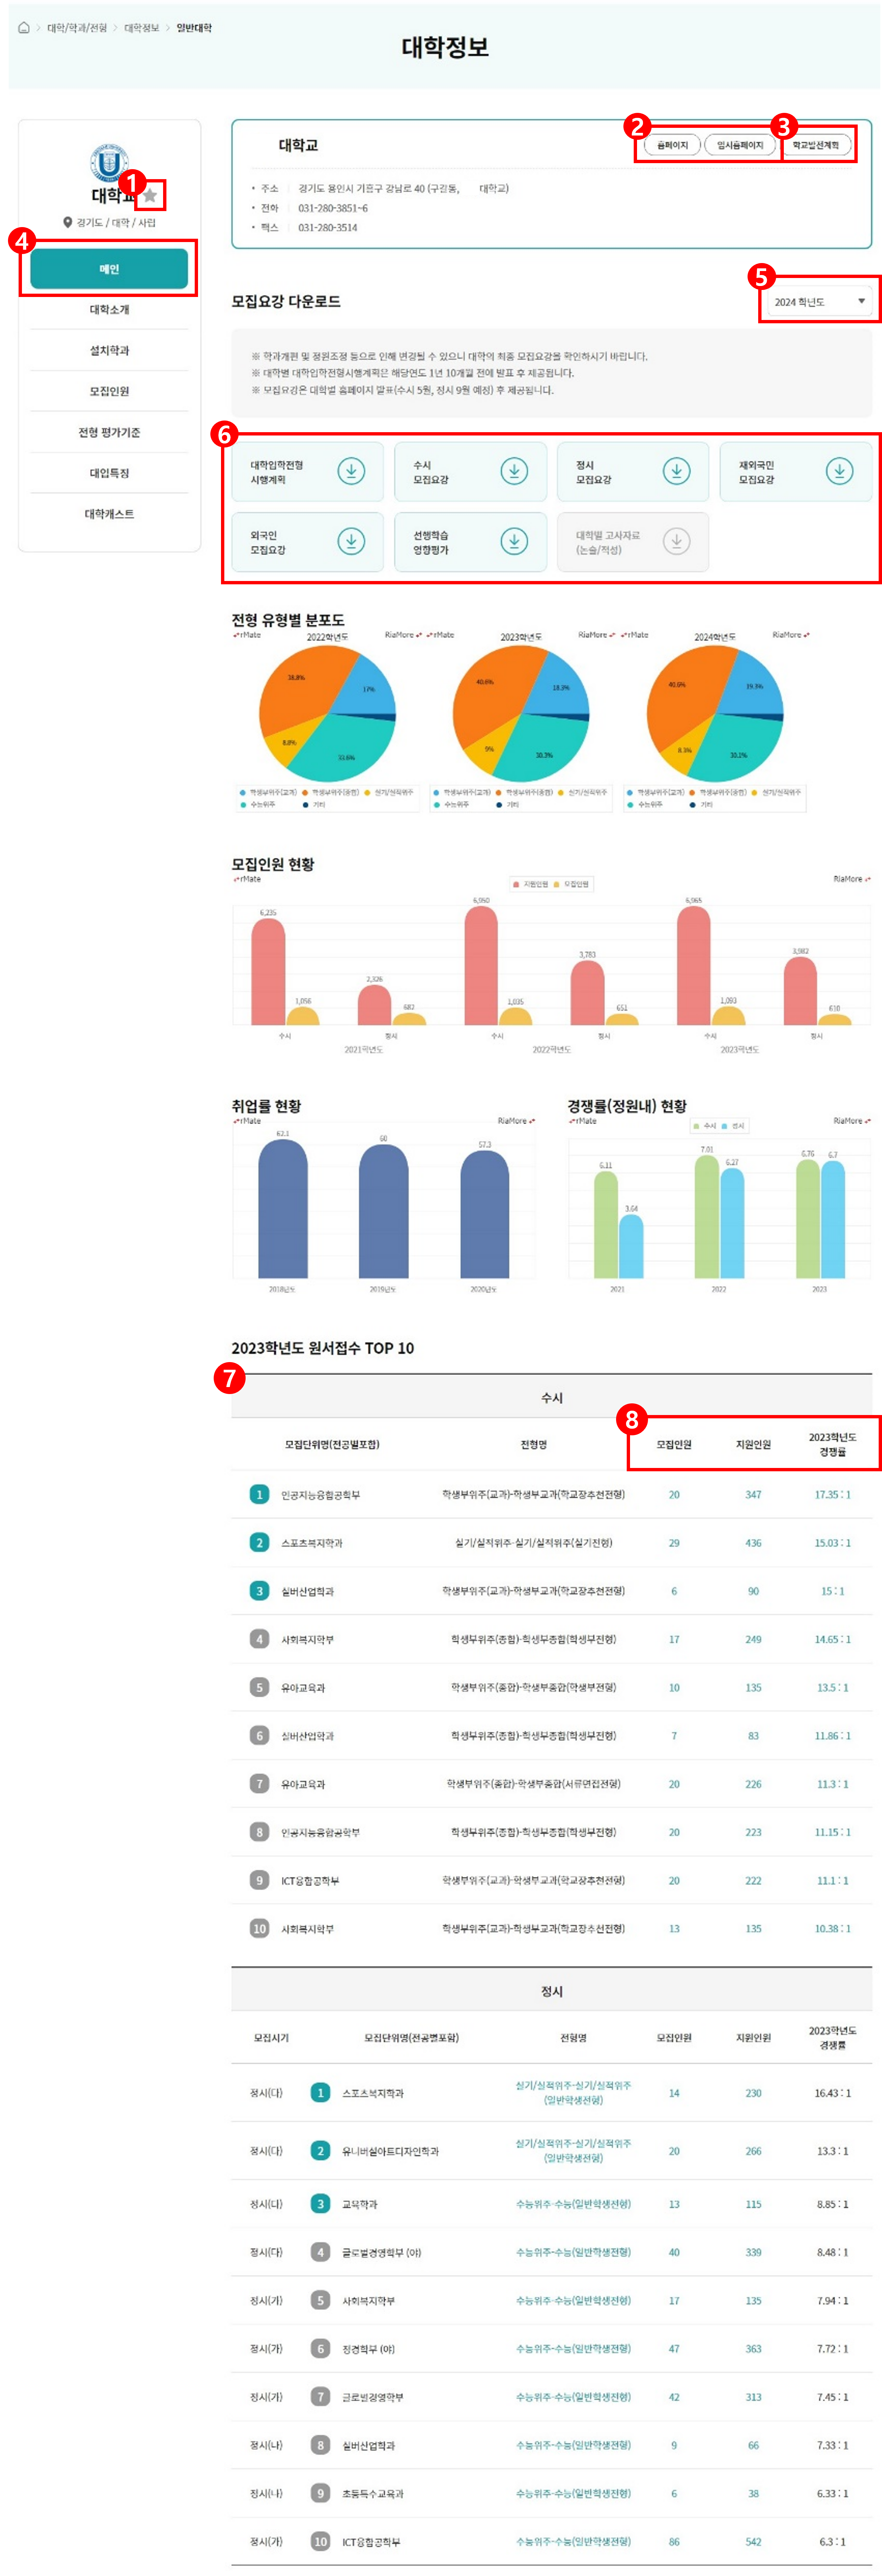Image resolution: width=882 pixels, height=2576 pixels.
Task: Open the 모집인원 sidebar menu
Action: point(109,392)
